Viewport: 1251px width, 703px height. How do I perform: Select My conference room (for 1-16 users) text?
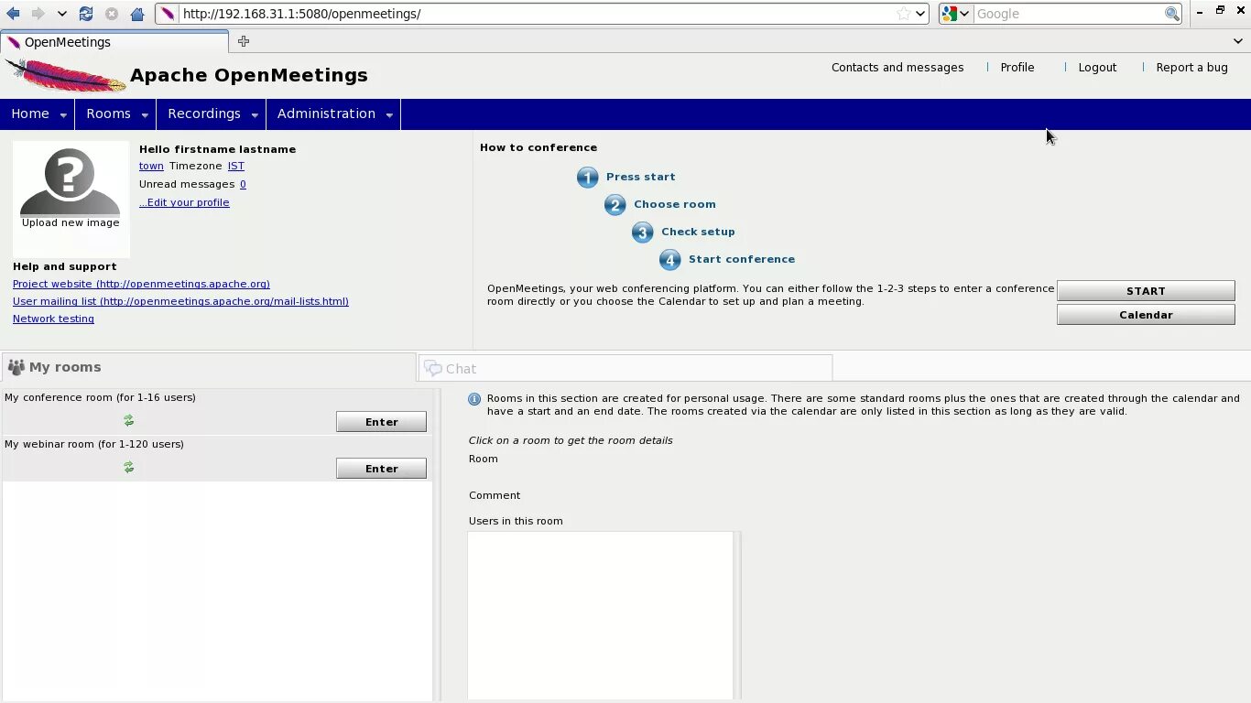coord(100,397)
